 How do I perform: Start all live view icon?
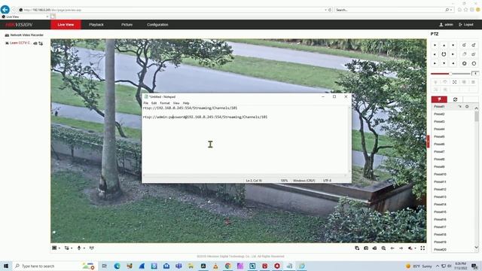coord(357,248)
